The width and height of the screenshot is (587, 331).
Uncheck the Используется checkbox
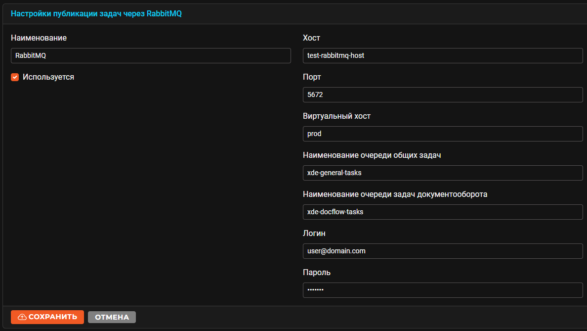pos(15,77)
